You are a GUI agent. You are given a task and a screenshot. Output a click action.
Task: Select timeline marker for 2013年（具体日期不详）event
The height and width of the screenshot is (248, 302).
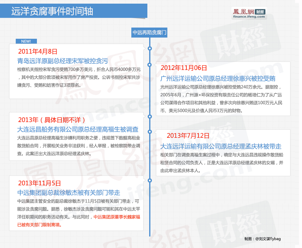(150, 117)
